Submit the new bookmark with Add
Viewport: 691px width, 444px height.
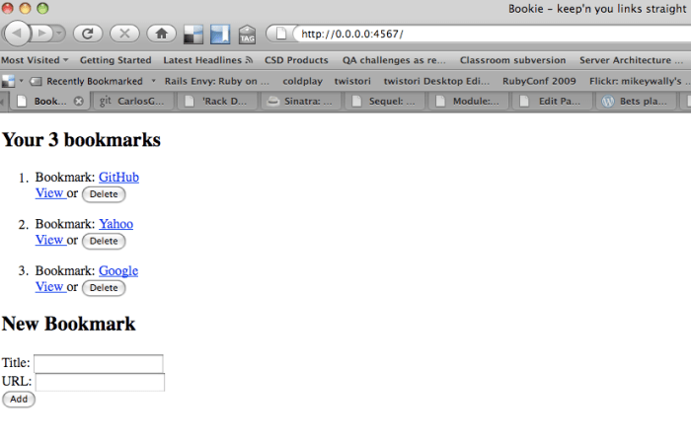pyautogui.click(x=19, y=399)
